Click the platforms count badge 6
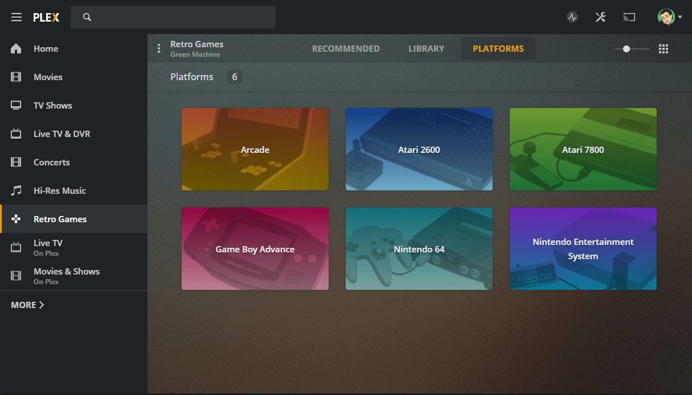This screenshot has width=692, height=395. (235, 77)
